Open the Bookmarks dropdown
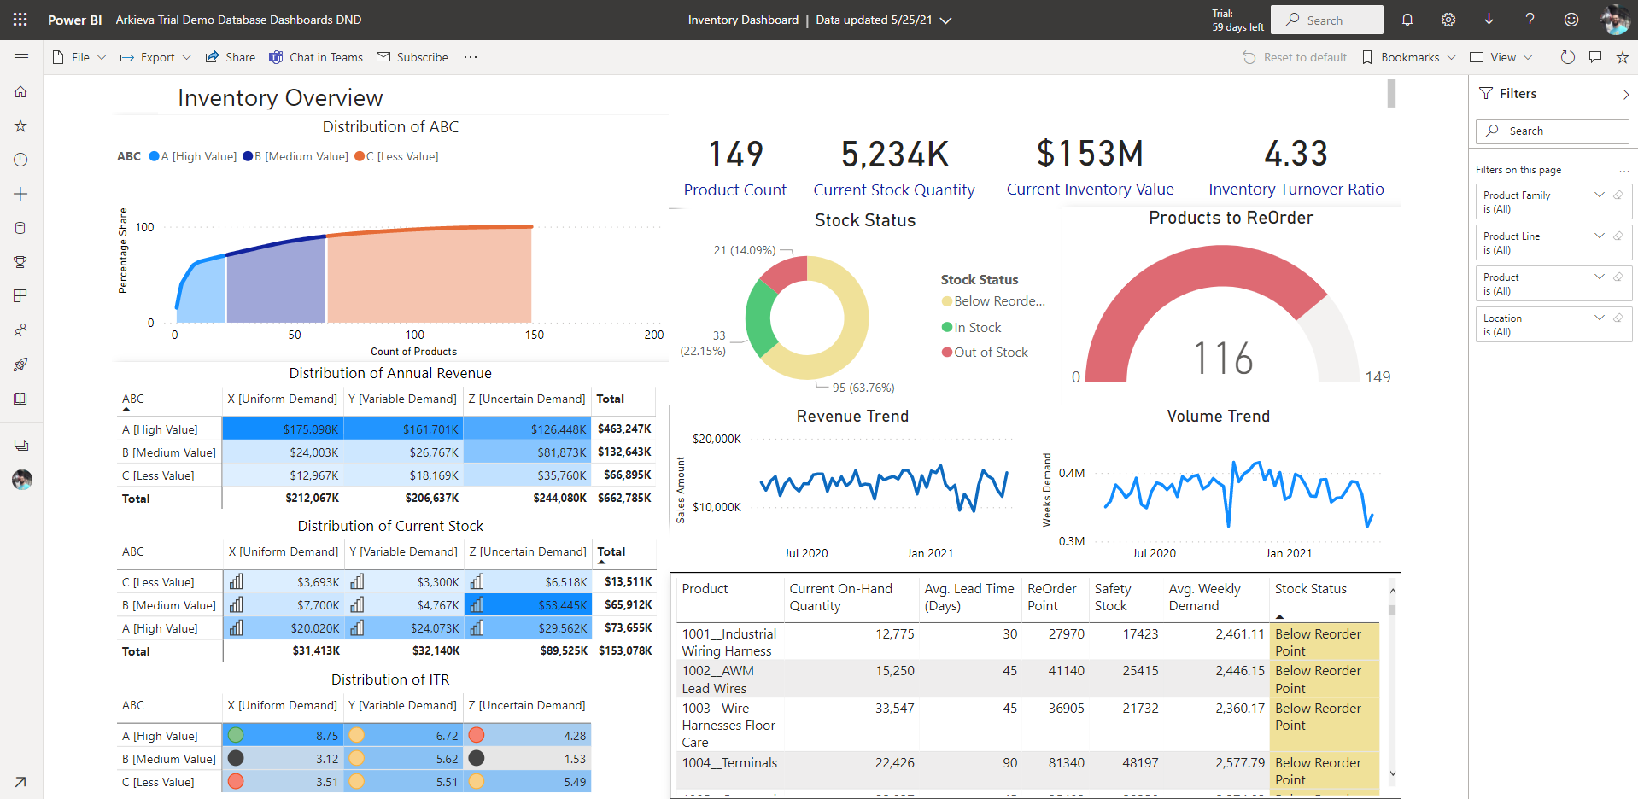The height and width of the screenshot is (799, 1638). [1409, 57]
